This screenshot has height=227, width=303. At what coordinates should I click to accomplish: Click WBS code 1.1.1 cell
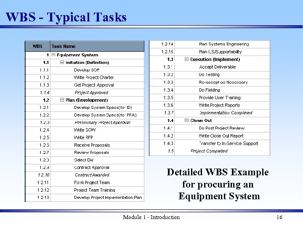[38, 70]
